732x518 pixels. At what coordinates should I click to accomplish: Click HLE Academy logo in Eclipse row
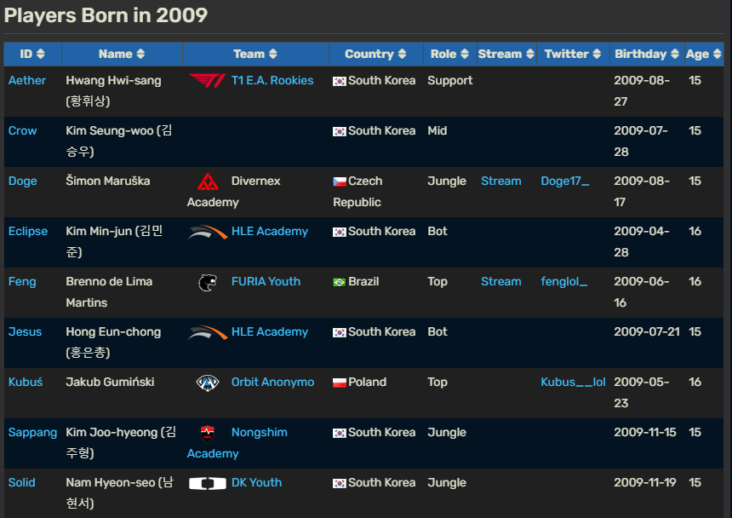[x=208, y=232]
